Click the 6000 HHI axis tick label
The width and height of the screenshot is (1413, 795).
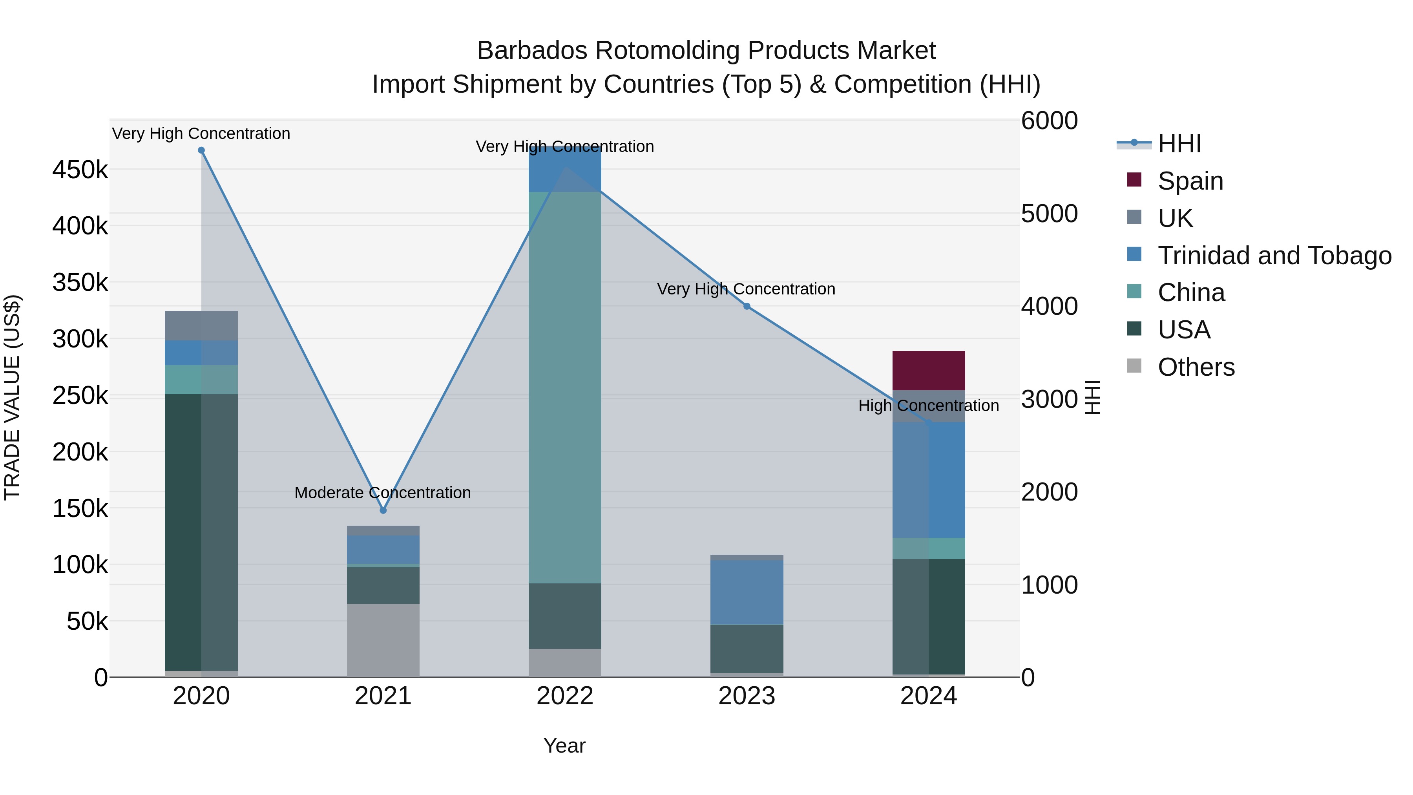point(1049,121)
